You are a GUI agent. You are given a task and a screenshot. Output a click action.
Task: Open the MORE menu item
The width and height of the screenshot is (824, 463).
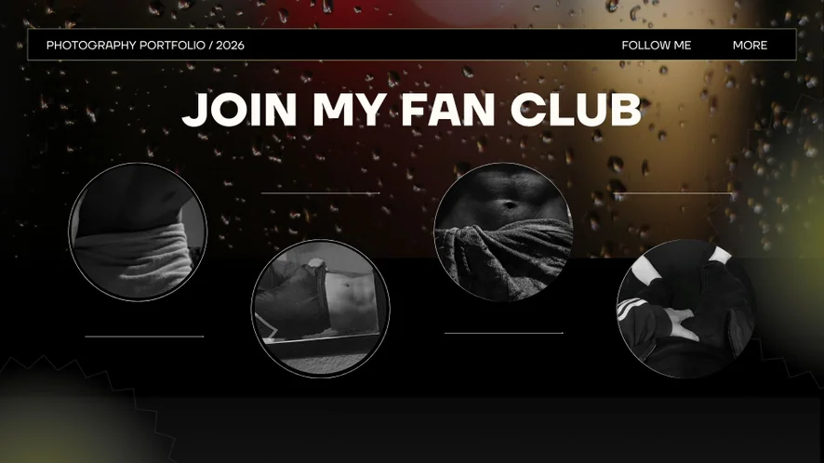pos(750,46)
